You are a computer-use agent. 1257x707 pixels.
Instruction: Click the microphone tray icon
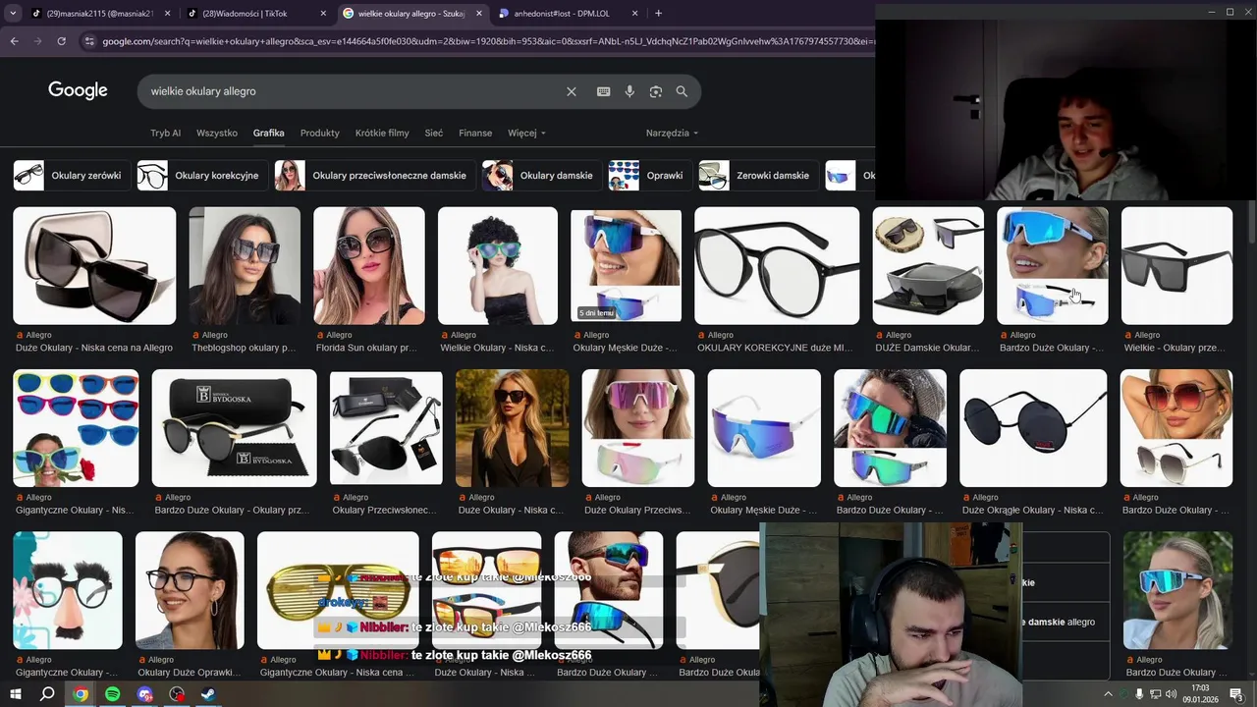coord(1139,694)
